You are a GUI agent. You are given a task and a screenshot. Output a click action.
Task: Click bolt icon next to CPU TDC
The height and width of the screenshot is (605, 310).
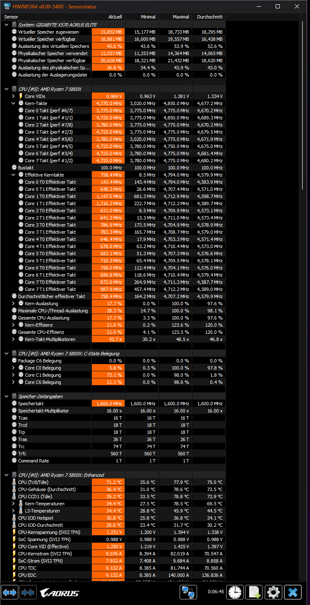coord(14,568)
